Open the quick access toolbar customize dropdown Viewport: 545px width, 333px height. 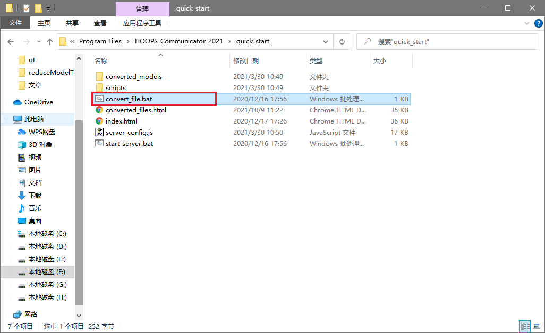[48, 8]
